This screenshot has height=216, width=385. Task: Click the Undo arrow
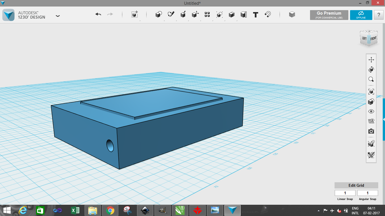[98, 14]
